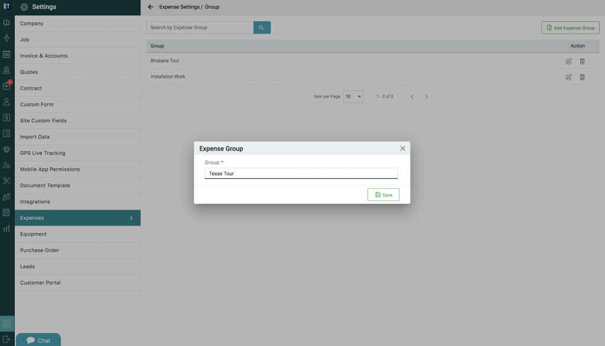605x346 pixels.
Task: Open Import Data settings
Action: pyautogui.click(x=77, y=137)
